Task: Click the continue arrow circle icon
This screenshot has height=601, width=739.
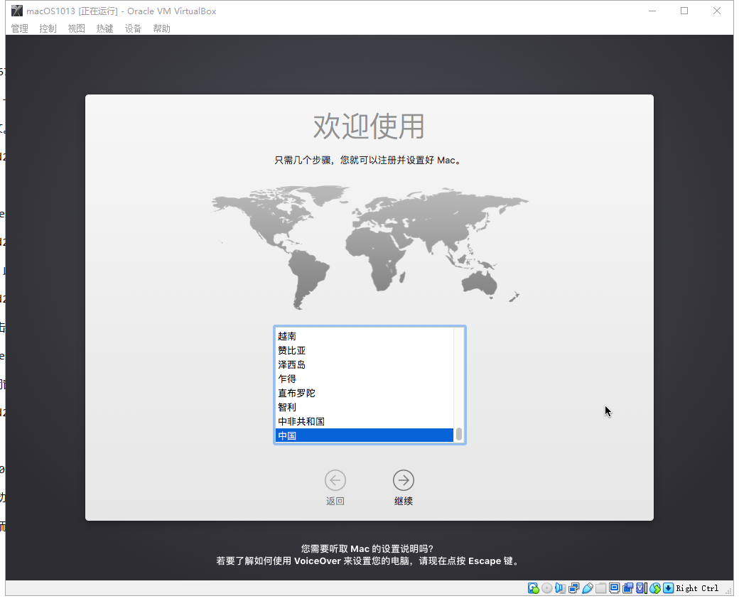Action: [404, 480]
